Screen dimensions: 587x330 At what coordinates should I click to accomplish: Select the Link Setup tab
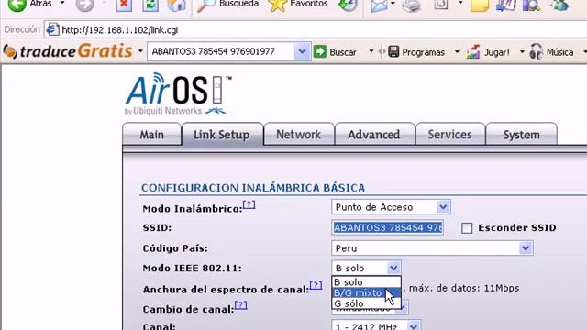point(222,135)
